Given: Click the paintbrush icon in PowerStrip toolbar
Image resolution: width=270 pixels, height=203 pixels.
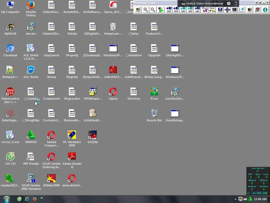Looking at the screenshot, I should 257,10.
